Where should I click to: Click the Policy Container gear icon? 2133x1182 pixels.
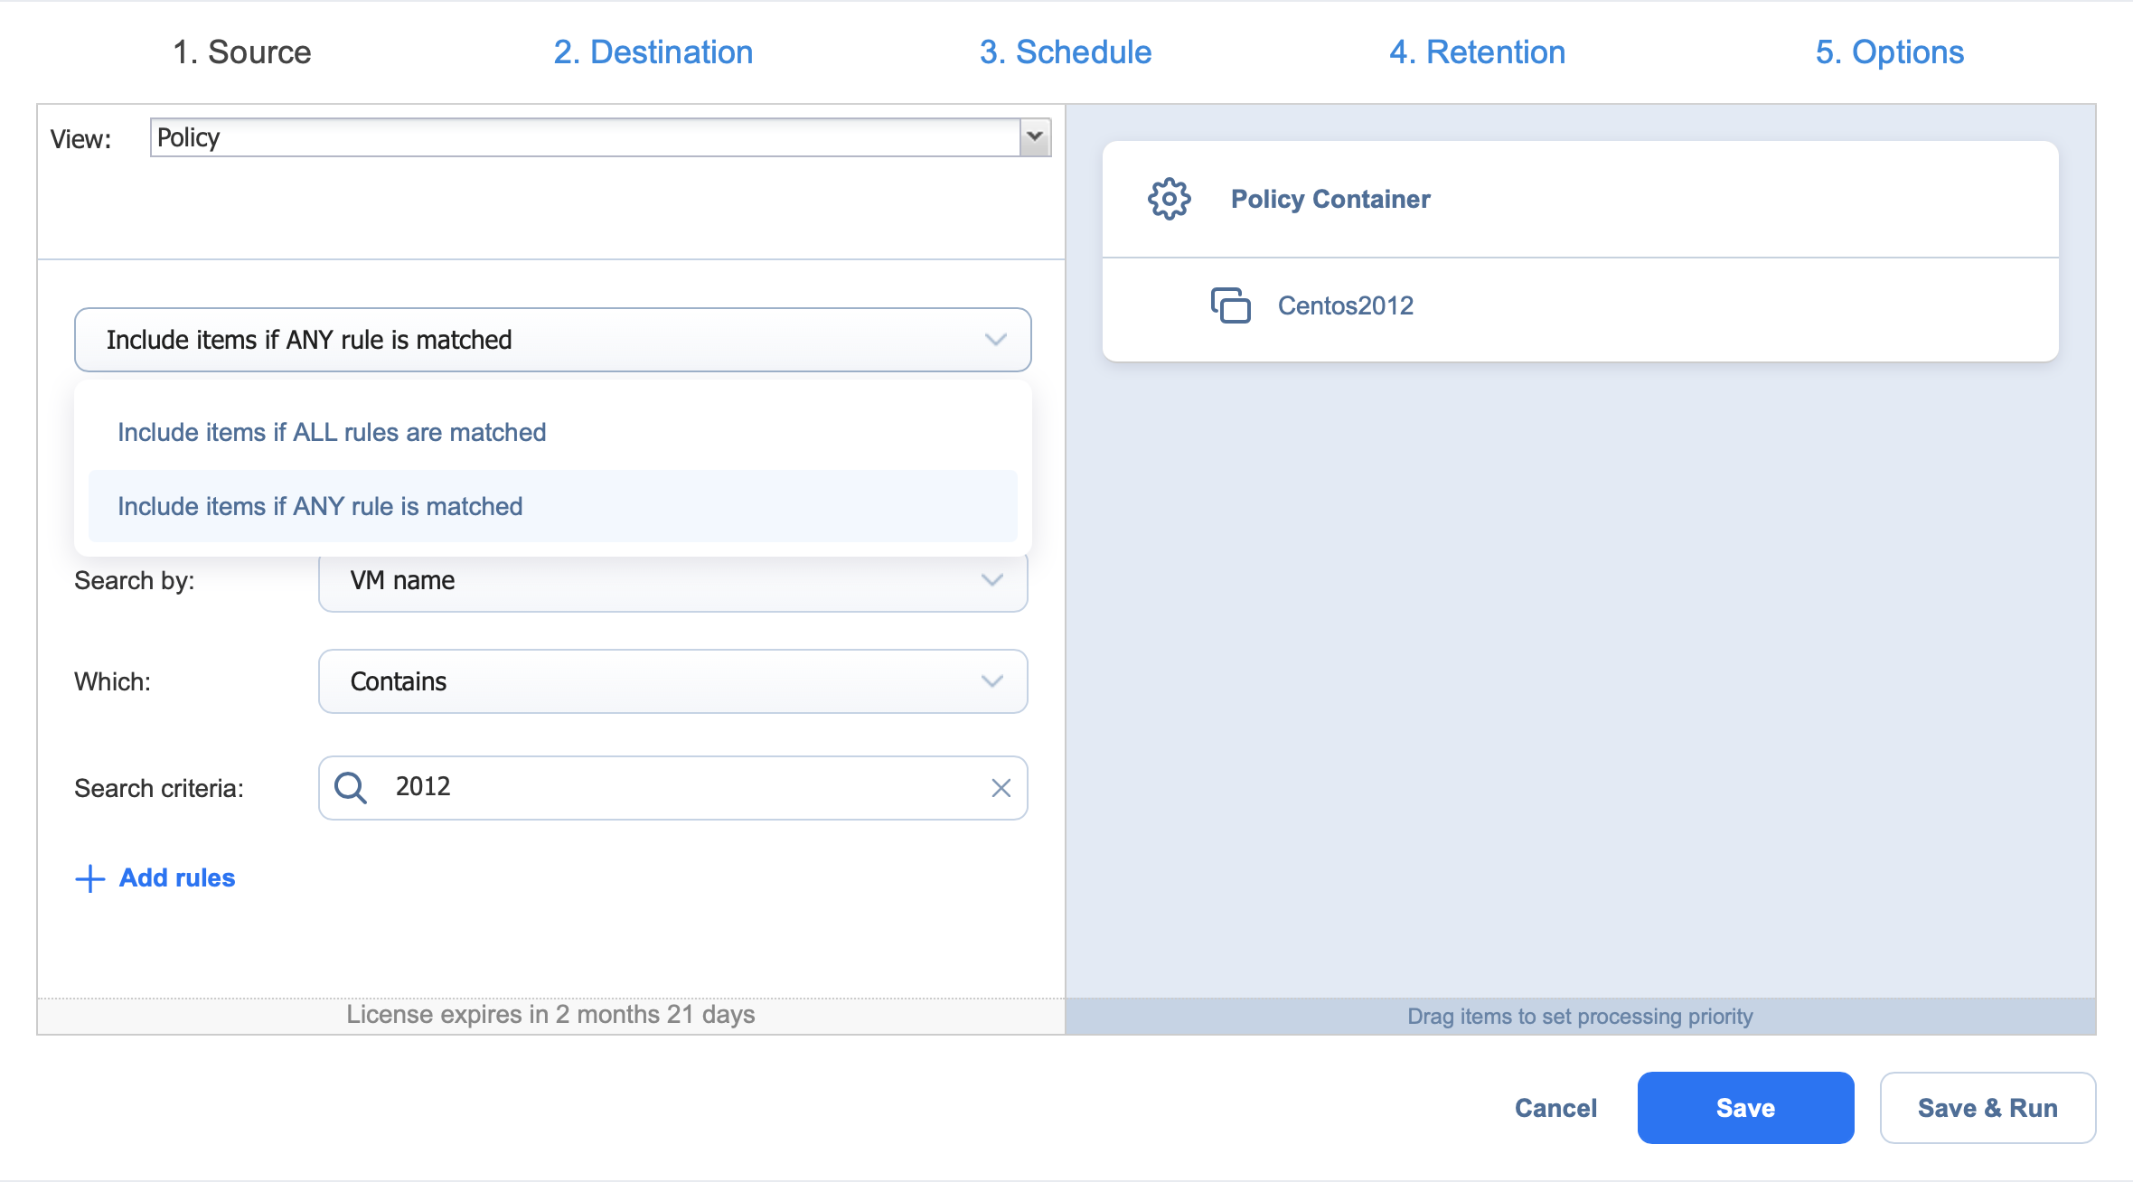(x=1169, y=199)
